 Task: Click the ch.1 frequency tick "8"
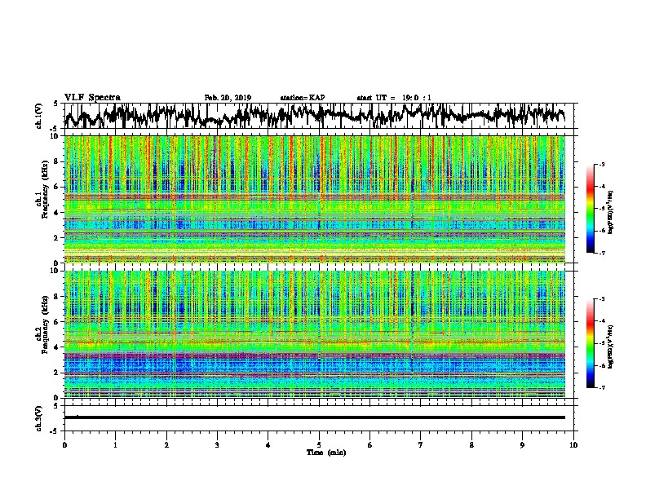coord(56,161)
